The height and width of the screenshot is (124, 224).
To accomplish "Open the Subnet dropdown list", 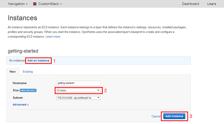I will point(78,98).
